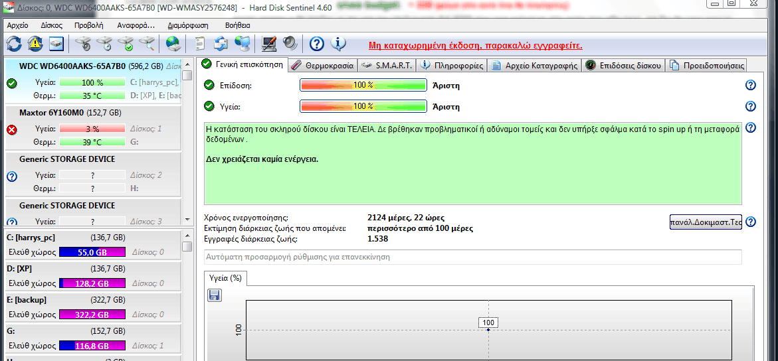
Task: Click the refresh icon with yellow warning sign
Action: pyautogui.click(x=35, y=44)
